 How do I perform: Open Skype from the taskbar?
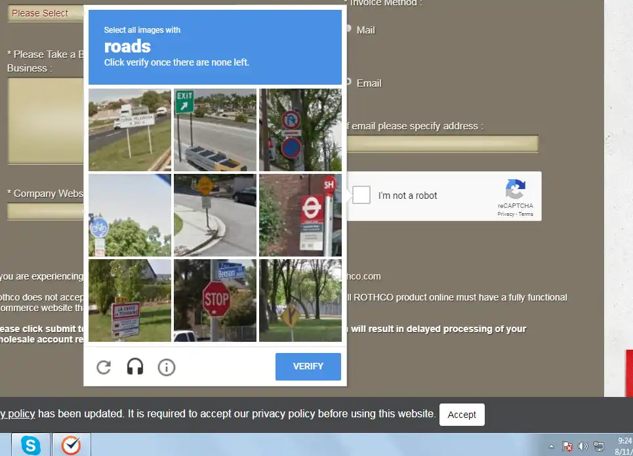click(x=31, y=446)
